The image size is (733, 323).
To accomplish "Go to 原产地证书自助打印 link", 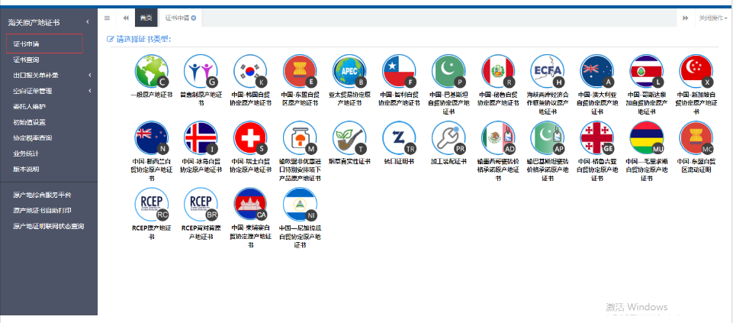I will [42, 211].
